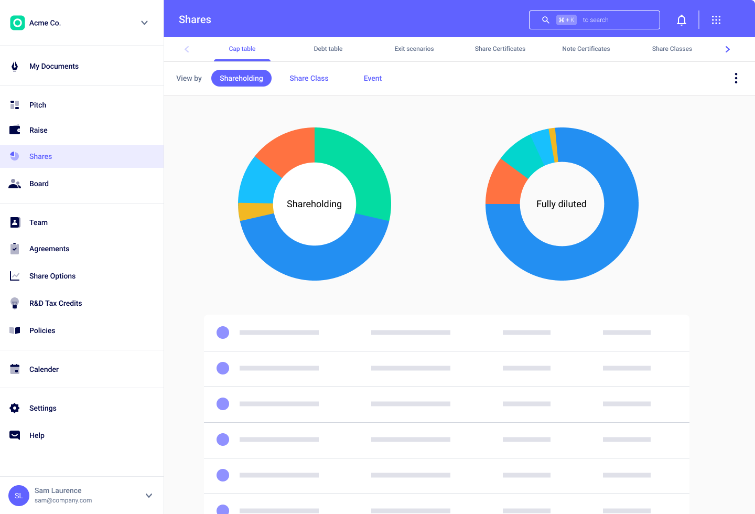The height and width of the screenshot is (514, 755).
Task: Switch view to Share Class
Action: (x=309, y=78)
